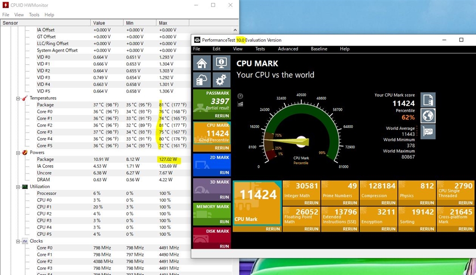
Task: Rerun the Physics test
Action: point(427,203)
